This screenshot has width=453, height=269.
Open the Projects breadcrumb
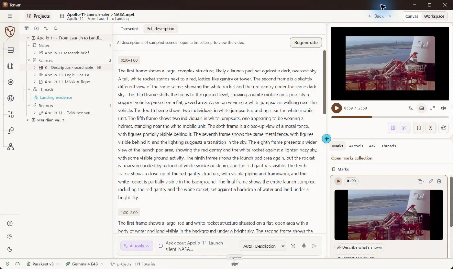click(38, 16)
